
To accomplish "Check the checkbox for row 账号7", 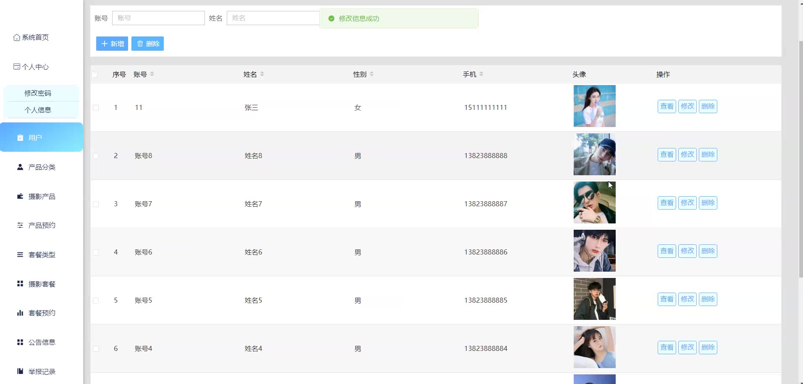I will pyautogui.click(x=96, y=204).
